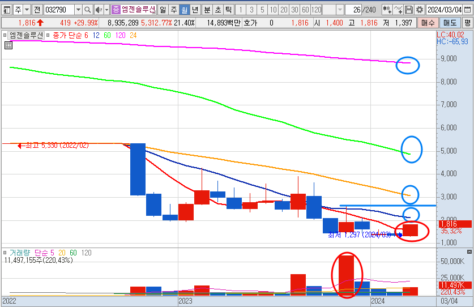The height and width of the screenshot is (307, 474).
Task: Select interval 30 button
Action: 294,10
